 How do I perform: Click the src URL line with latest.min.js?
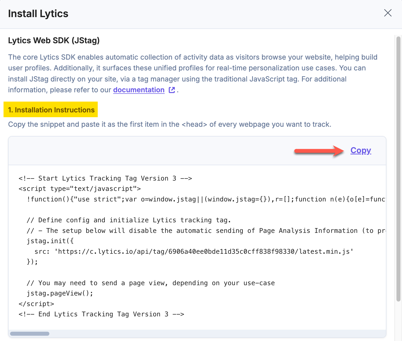point(194,251)
